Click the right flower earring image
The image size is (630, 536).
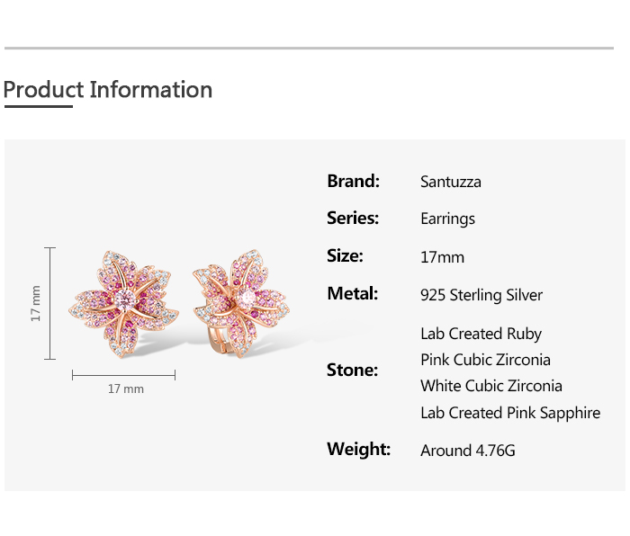pos(241,301)
